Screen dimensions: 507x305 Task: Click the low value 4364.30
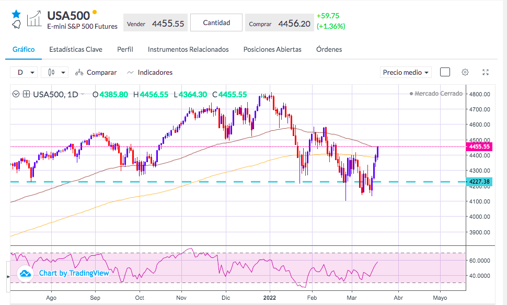[x=193, y=95]
